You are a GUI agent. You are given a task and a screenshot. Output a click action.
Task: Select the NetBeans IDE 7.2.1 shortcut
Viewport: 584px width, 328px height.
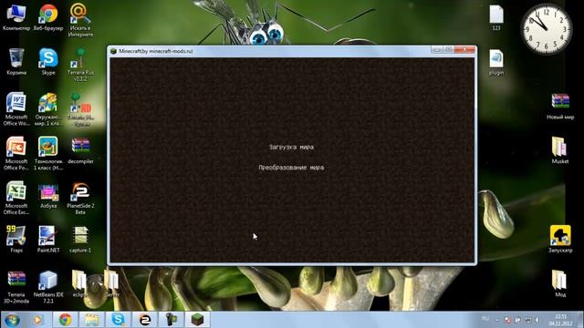point(48,287)
